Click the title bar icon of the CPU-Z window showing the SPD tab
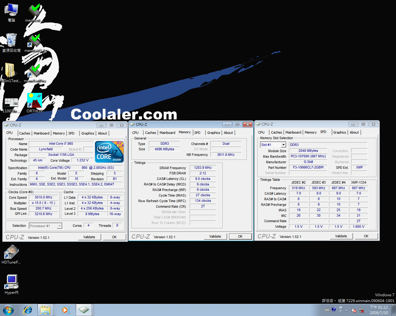 click(x=258, y=124)
